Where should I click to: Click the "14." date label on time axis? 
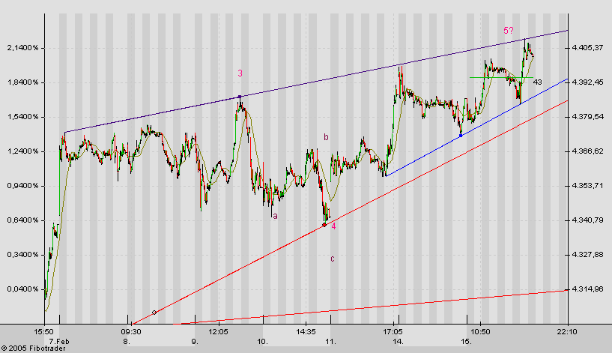(393, 341)
